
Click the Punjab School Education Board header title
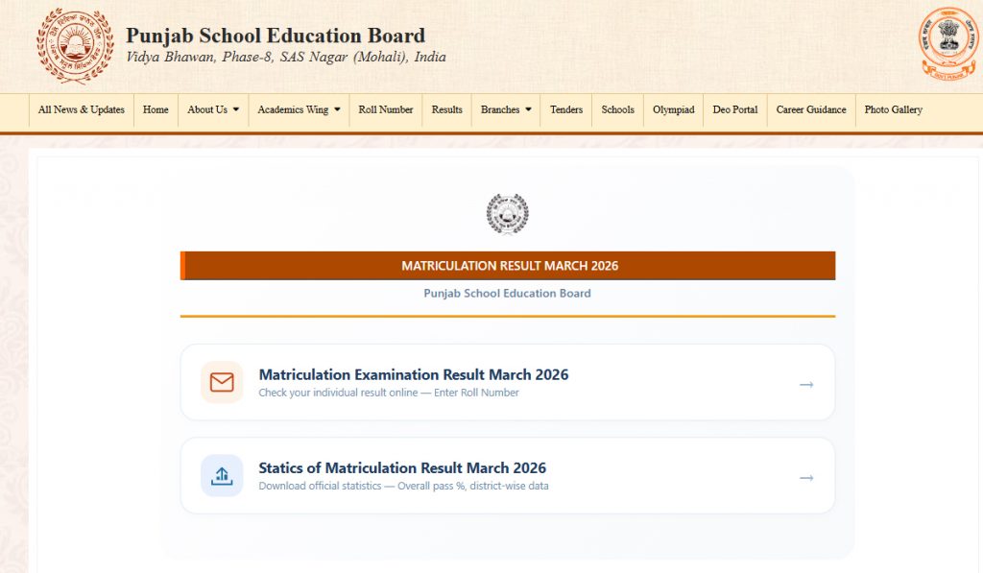tap(276, 36)
